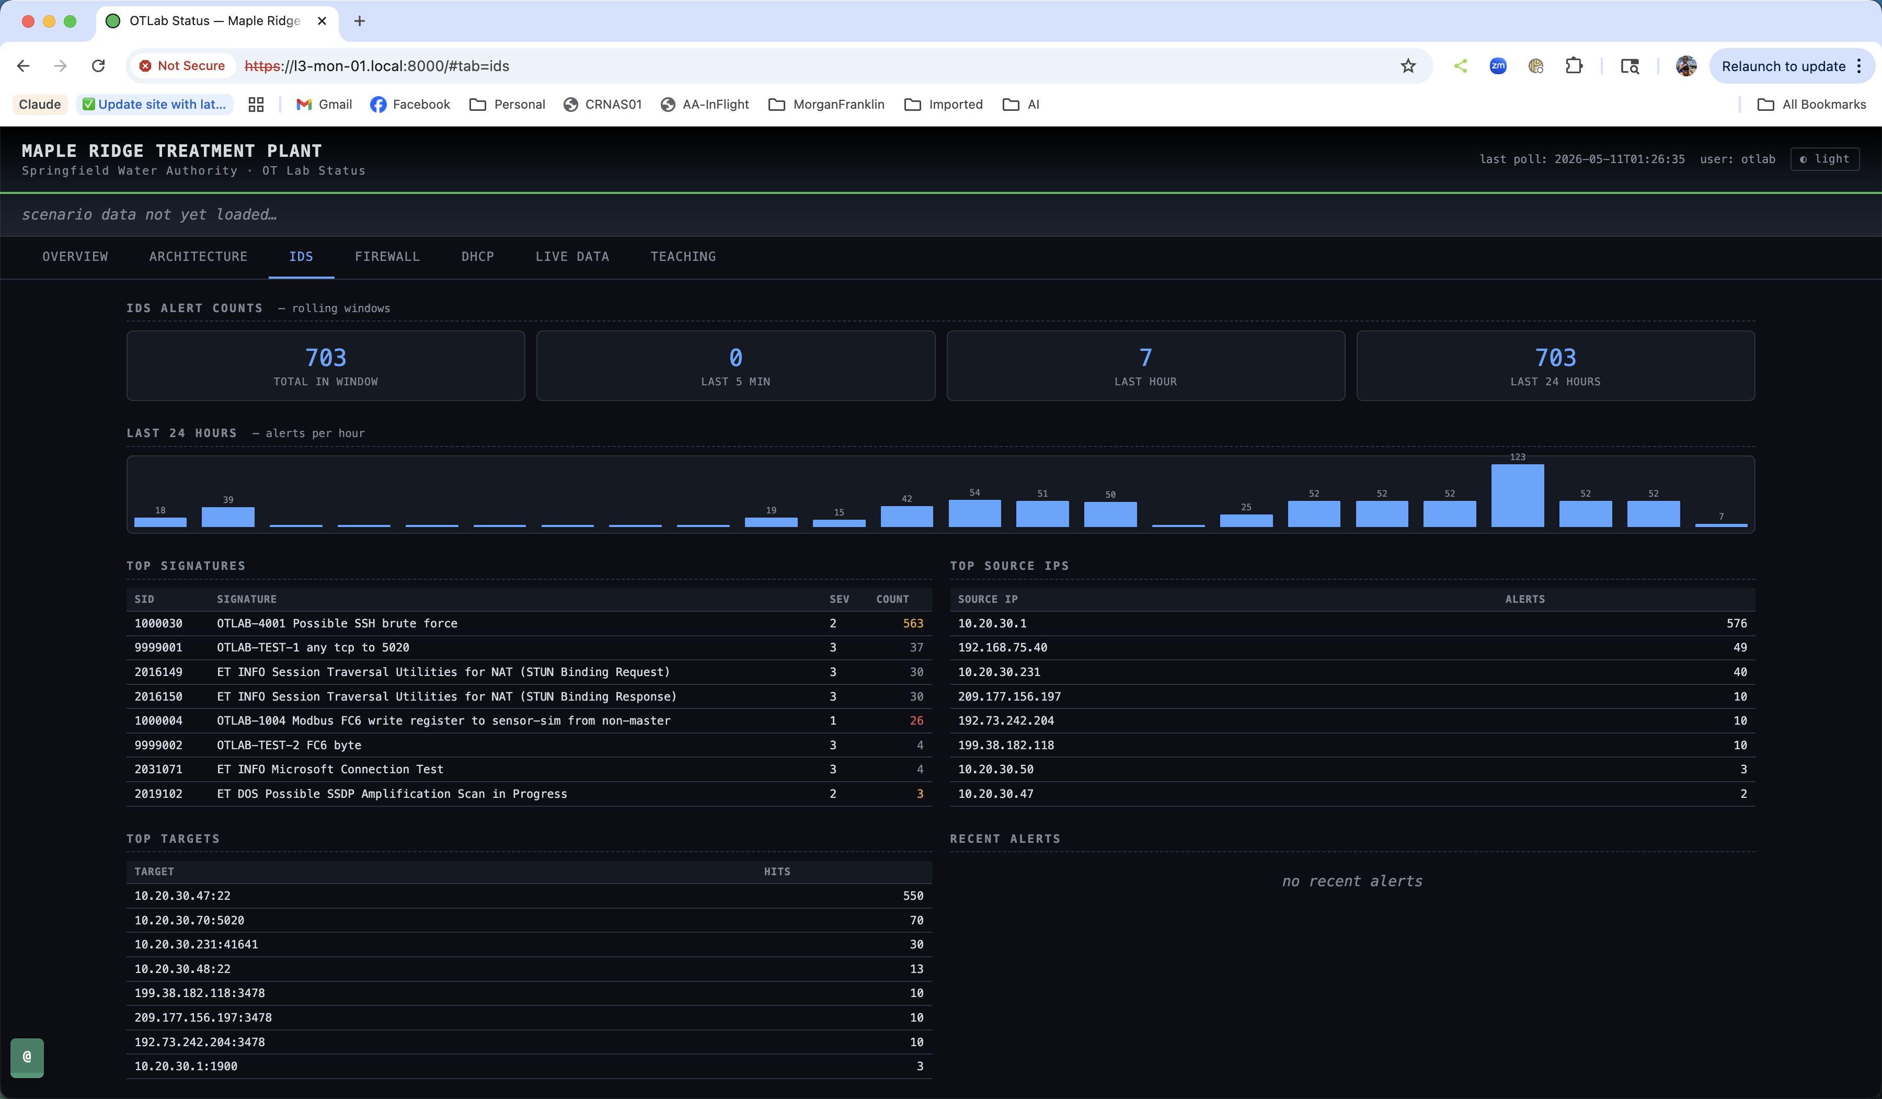
Task: Expand All Bookmarks folder
Action: click(x=1811, y=105)
